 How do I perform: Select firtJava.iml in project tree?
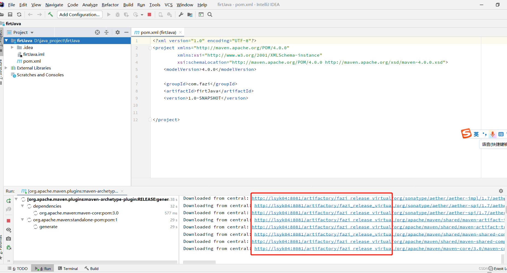34,54
